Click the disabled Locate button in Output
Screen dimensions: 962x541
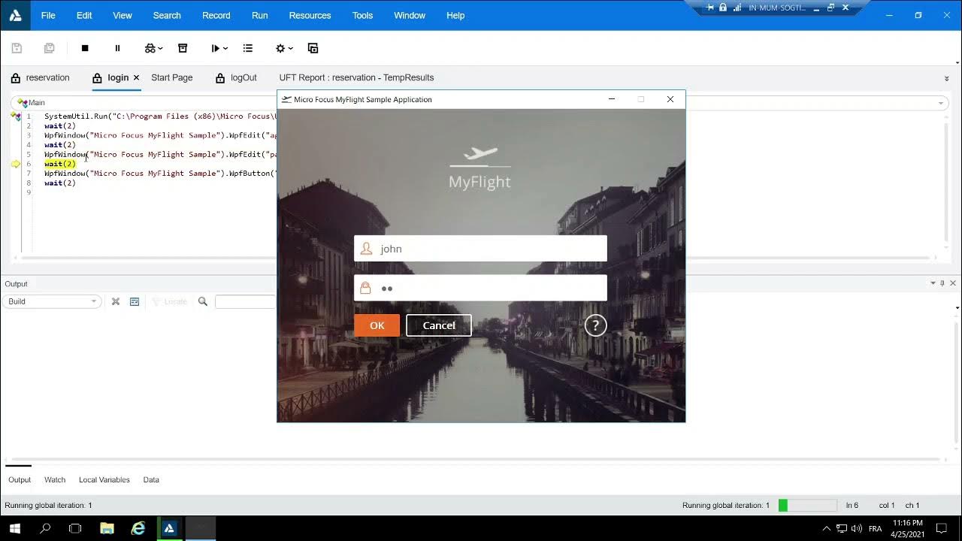pos(169,301)
